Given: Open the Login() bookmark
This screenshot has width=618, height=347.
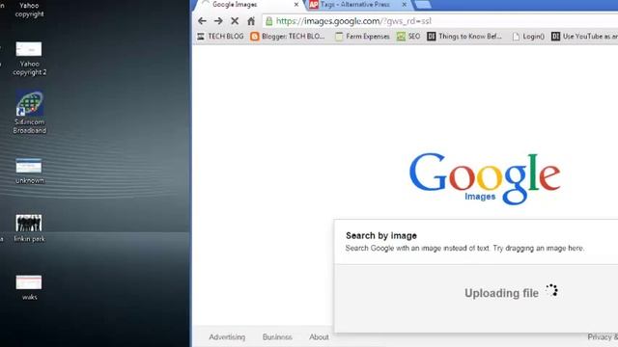Looking at the screenshot, I should point(528,37).
